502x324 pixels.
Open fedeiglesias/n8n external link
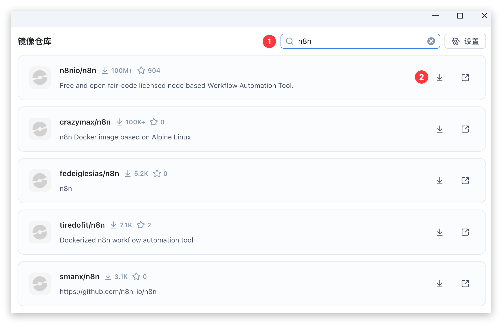coord(465,181)
